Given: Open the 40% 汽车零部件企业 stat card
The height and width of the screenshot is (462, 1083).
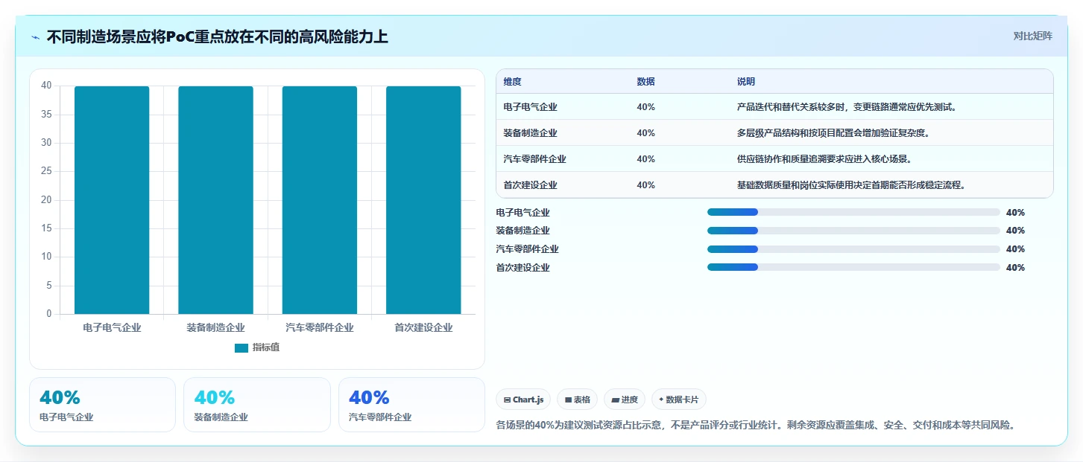Looking at the screenshot, I should tap(411, 405).
